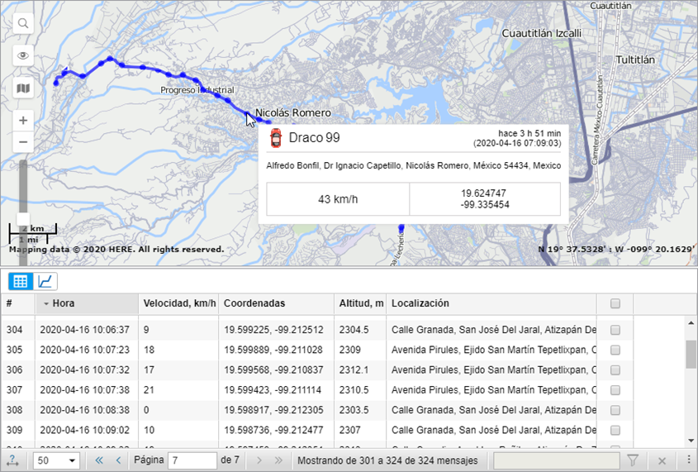Click the last page arrow
This screenshot has width=698, height=472.
tap(279, 460)
